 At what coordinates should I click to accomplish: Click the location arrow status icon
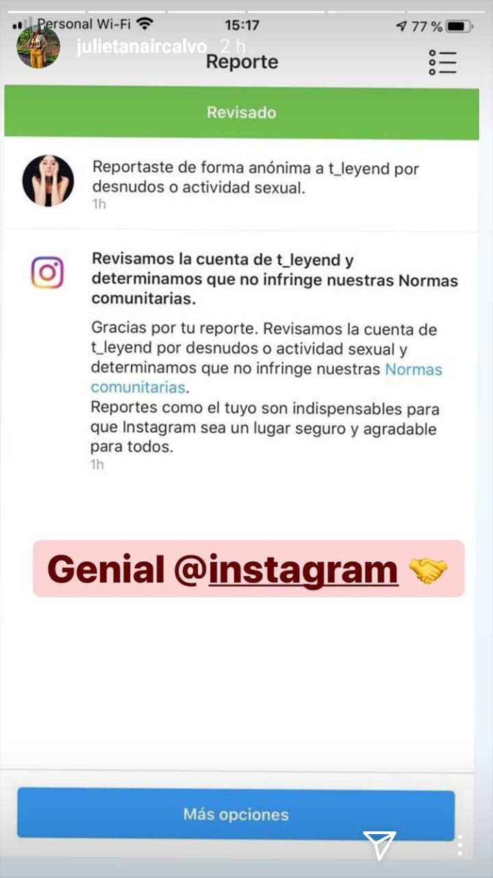pos(401,27)
